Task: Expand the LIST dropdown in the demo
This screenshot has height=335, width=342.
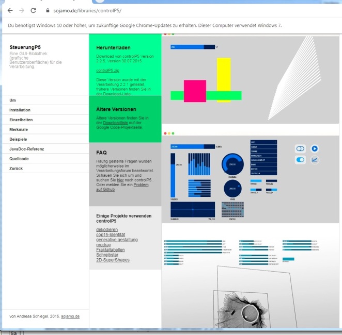Action: coord(263,142)
